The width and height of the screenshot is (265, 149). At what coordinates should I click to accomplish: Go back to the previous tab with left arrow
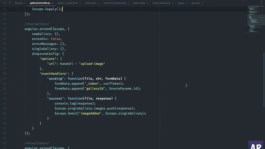5,3
